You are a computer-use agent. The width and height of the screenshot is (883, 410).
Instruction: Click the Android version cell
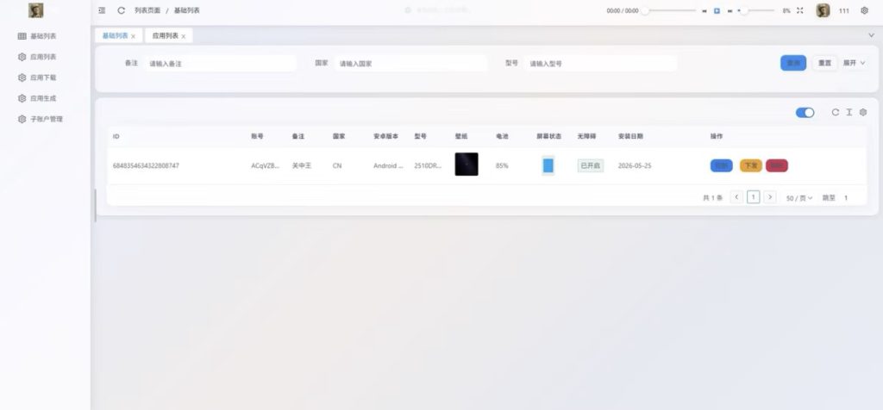pos(389,166)
